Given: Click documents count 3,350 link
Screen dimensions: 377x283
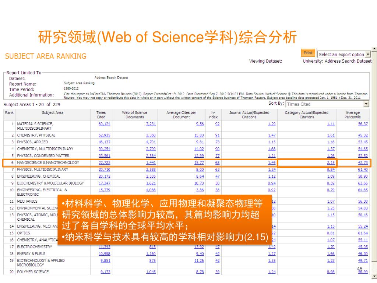Looking at the screenshot, I should pyautogui.click(x=151, y=135).
